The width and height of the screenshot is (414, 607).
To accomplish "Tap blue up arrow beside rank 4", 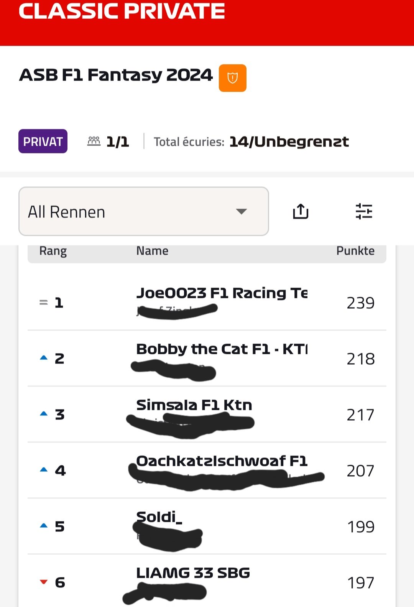I will [44, 470].
